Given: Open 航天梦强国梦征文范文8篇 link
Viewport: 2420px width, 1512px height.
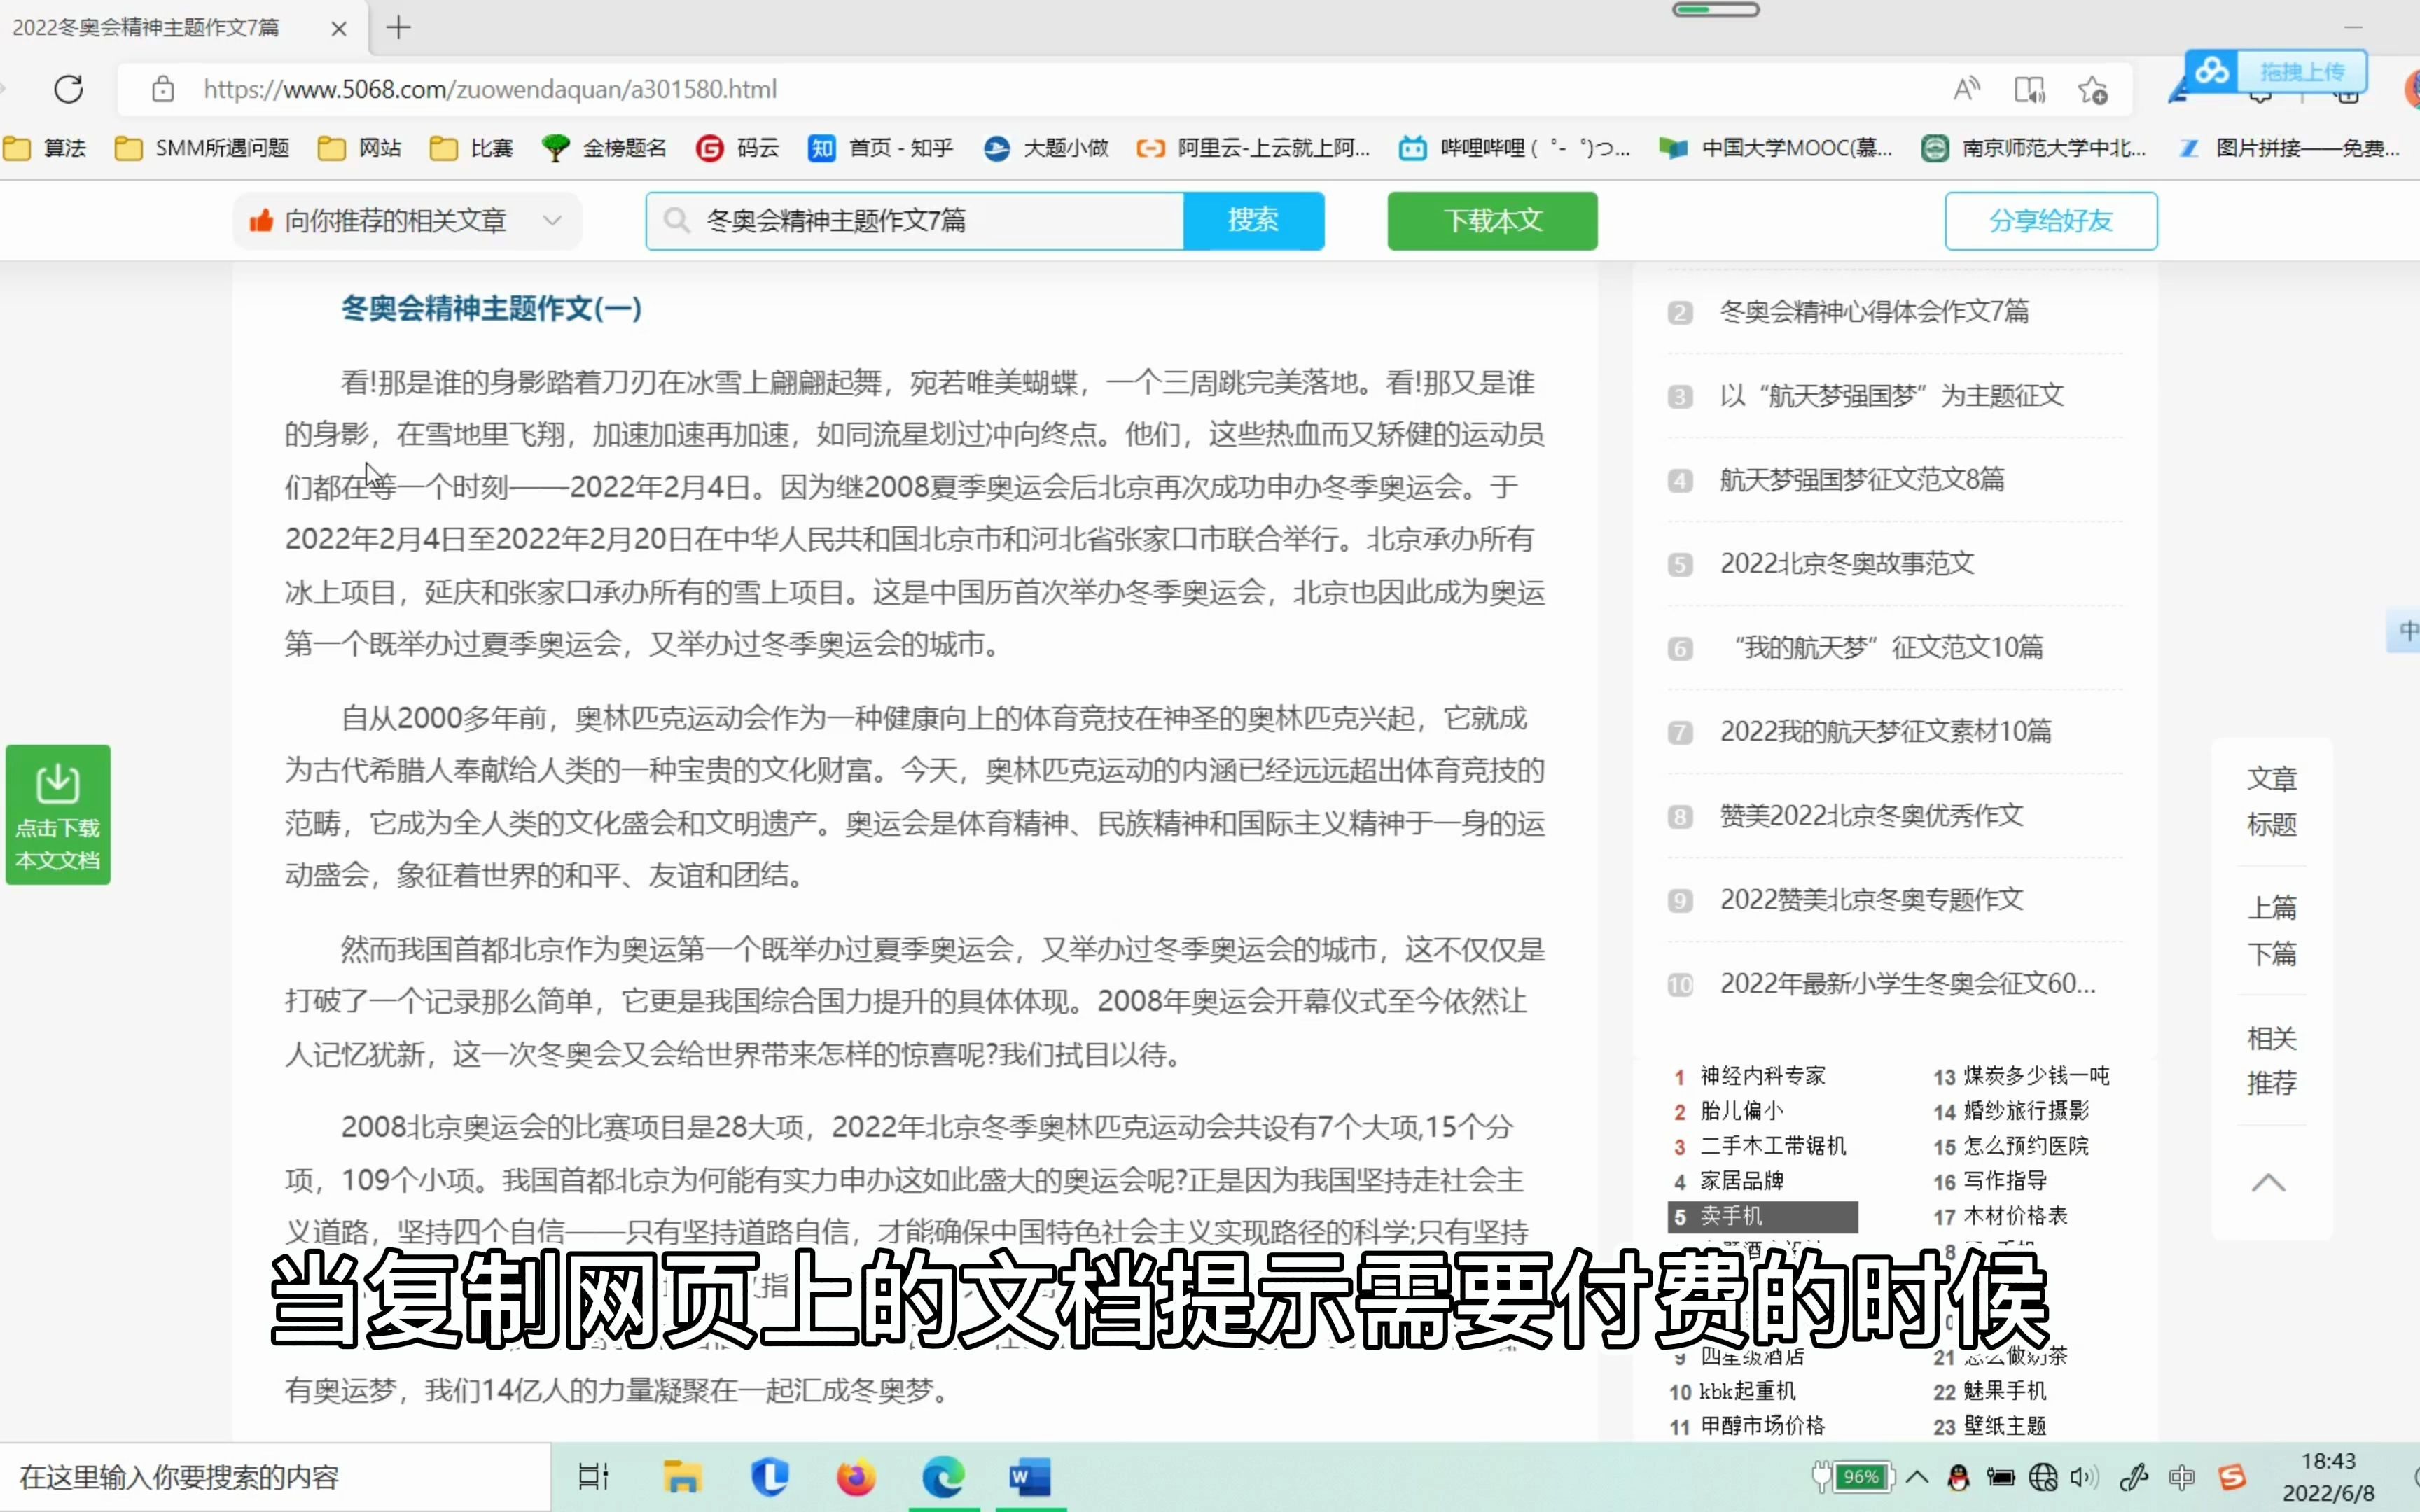Looking at the screenshot, I should [1862, 480].
